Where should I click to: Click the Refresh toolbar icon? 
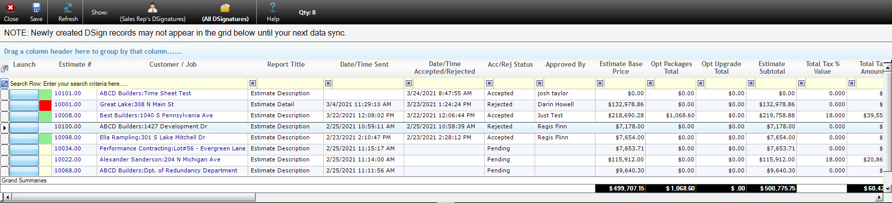click(68, 8)
